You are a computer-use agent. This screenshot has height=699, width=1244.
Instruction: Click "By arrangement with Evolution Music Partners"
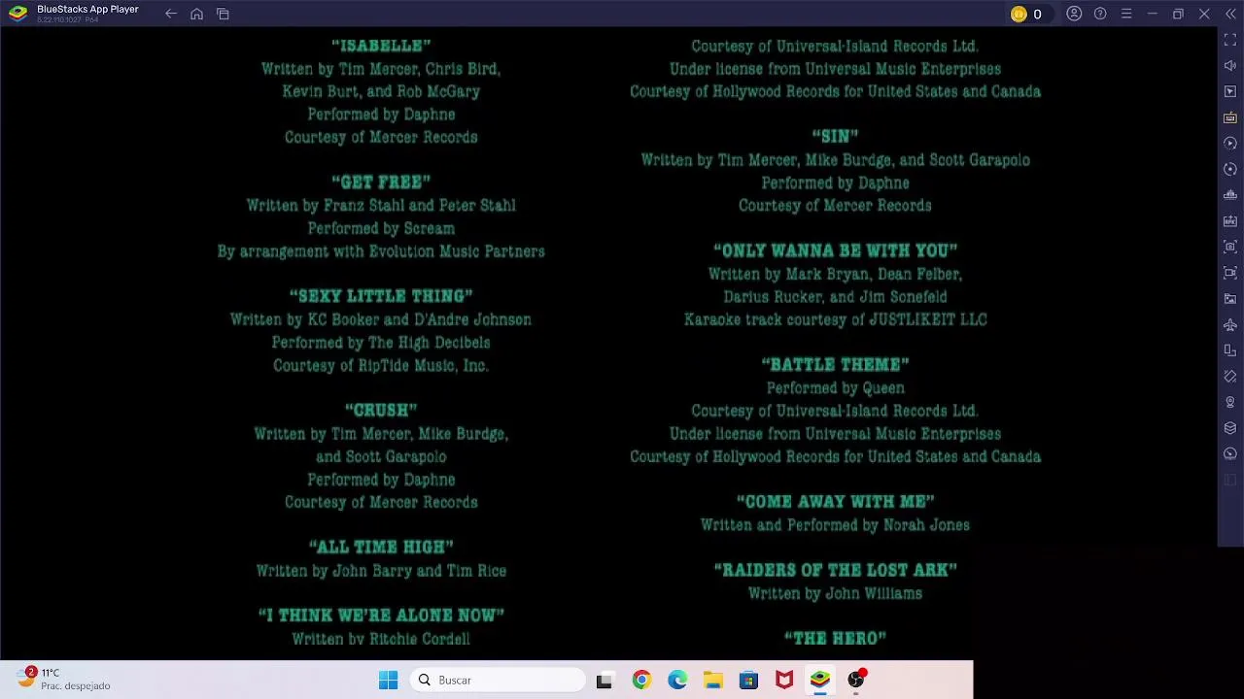pos(381,251)
